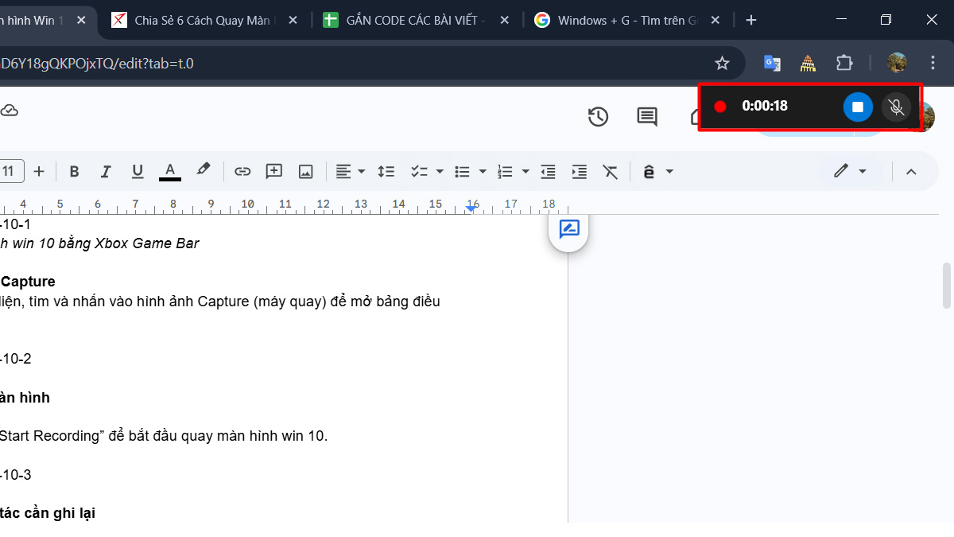Open the Chrome three-dot menu
The height and width of the screenshot is (537, 954).
coord(933,63)
